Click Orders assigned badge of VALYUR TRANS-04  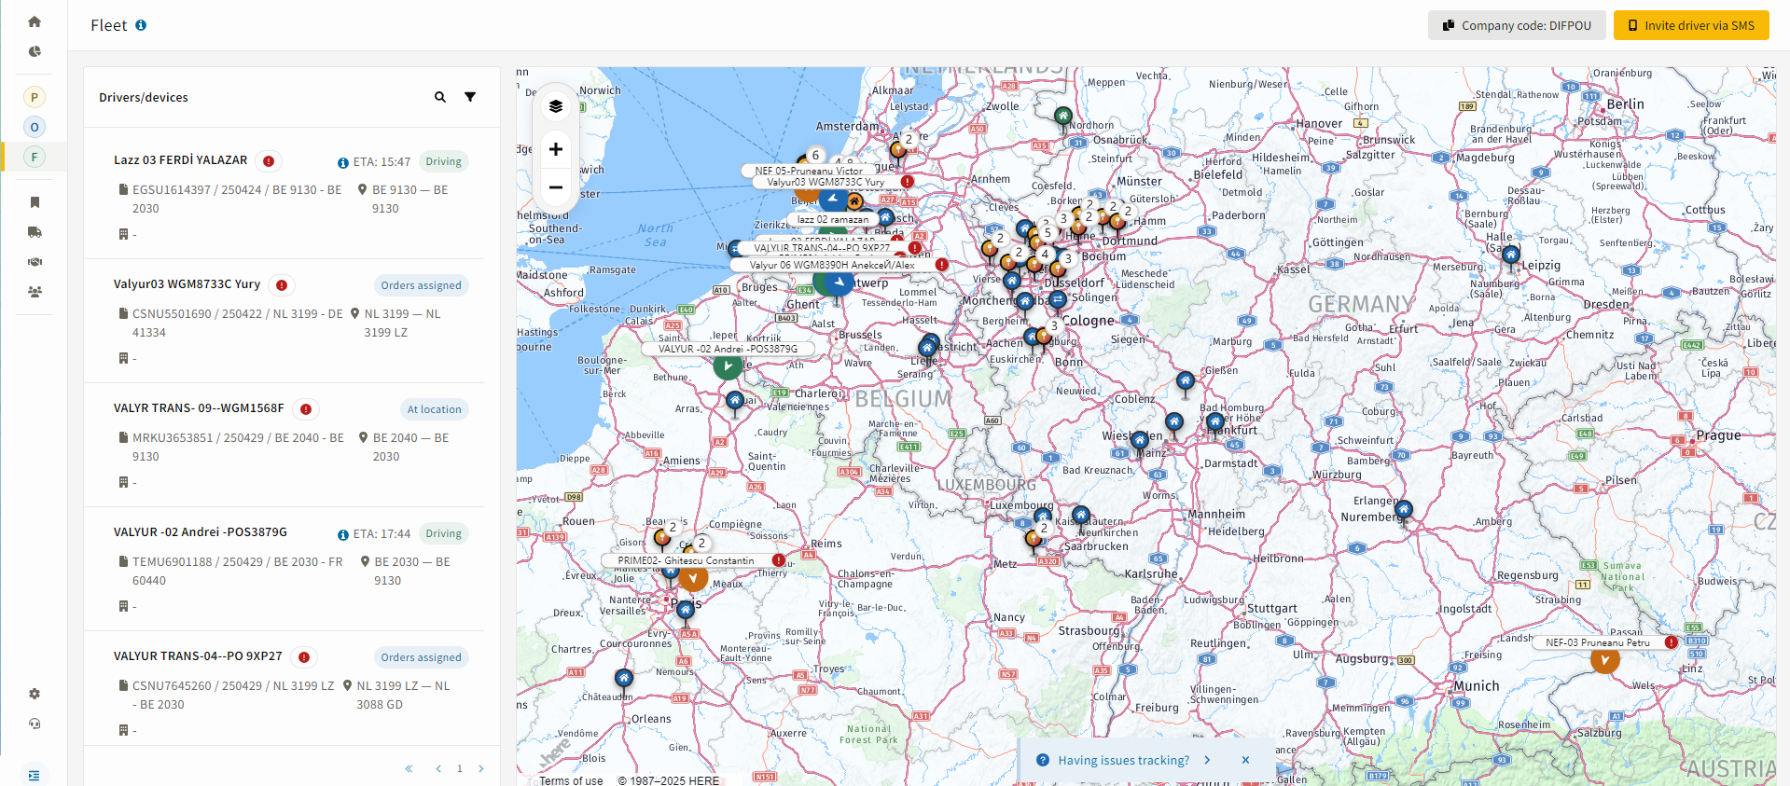pyautogui.click(x=421, y=657)
